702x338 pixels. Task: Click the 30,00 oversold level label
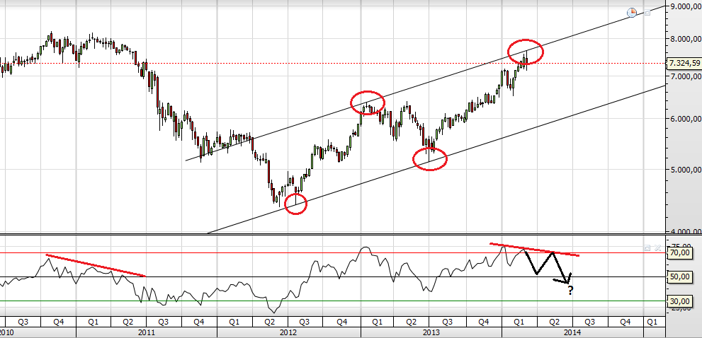pyautogui.click(x=679, y=301)
